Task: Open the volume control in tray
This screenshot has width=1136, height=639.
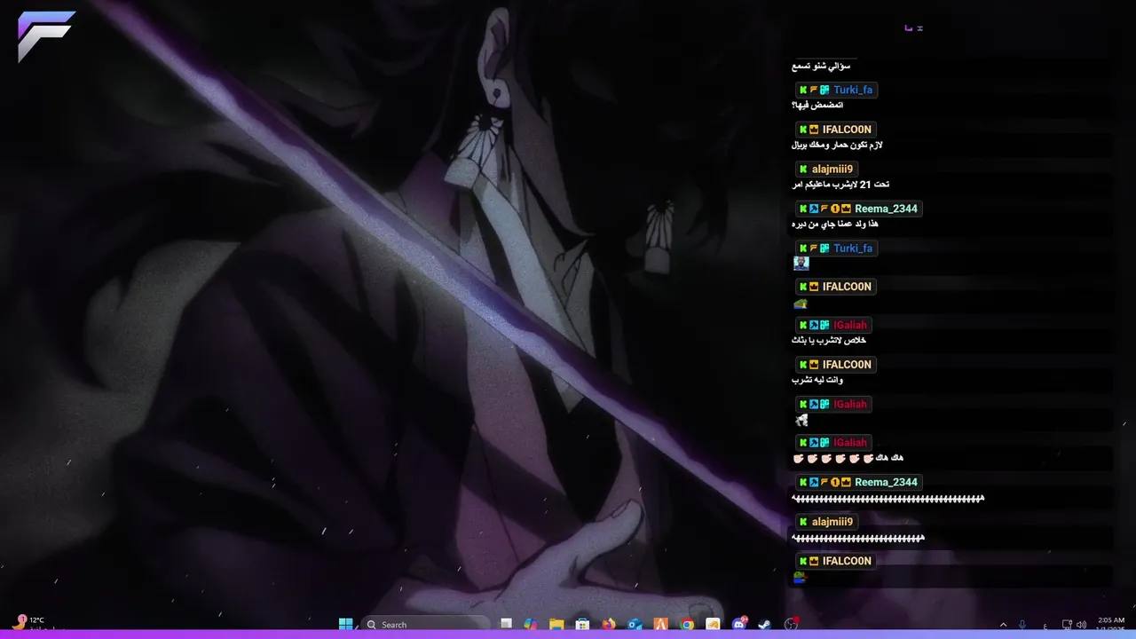Action: pyautogui.click(x=1082, y=625)
